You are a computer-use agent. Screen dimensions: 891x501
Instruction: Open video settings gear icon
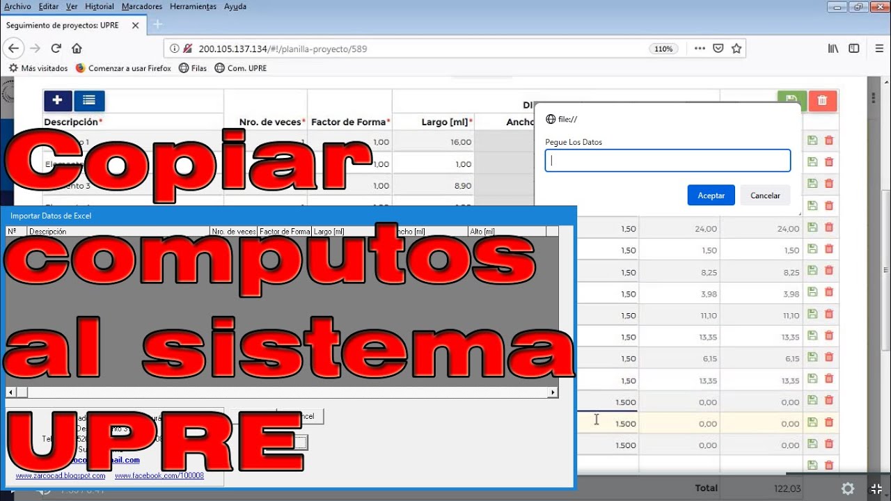pos(848,488)
